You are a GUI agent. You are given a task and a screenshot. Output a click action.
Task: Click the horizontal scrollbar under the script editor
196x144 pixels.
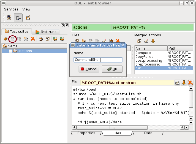(x=127, y=127)
